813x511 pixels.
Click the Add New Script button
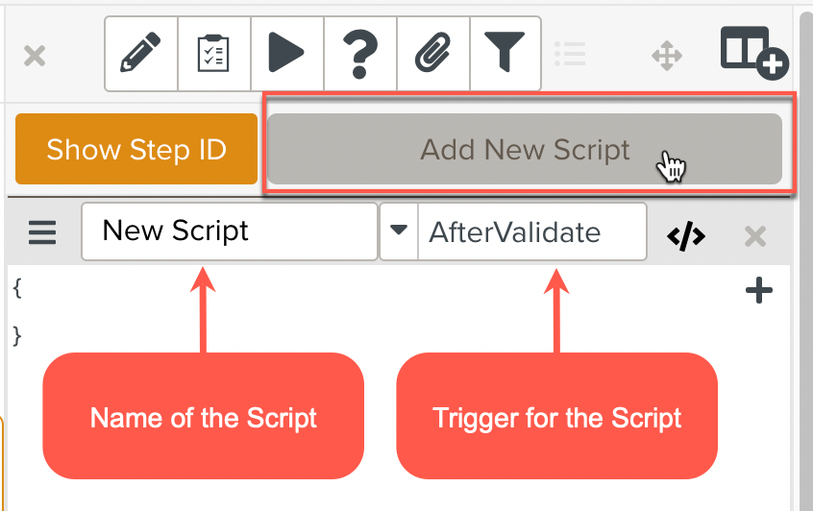[x=525, y=150]
